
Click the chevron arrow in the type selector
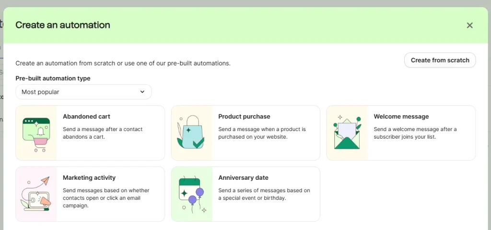[x=142, y=92]
